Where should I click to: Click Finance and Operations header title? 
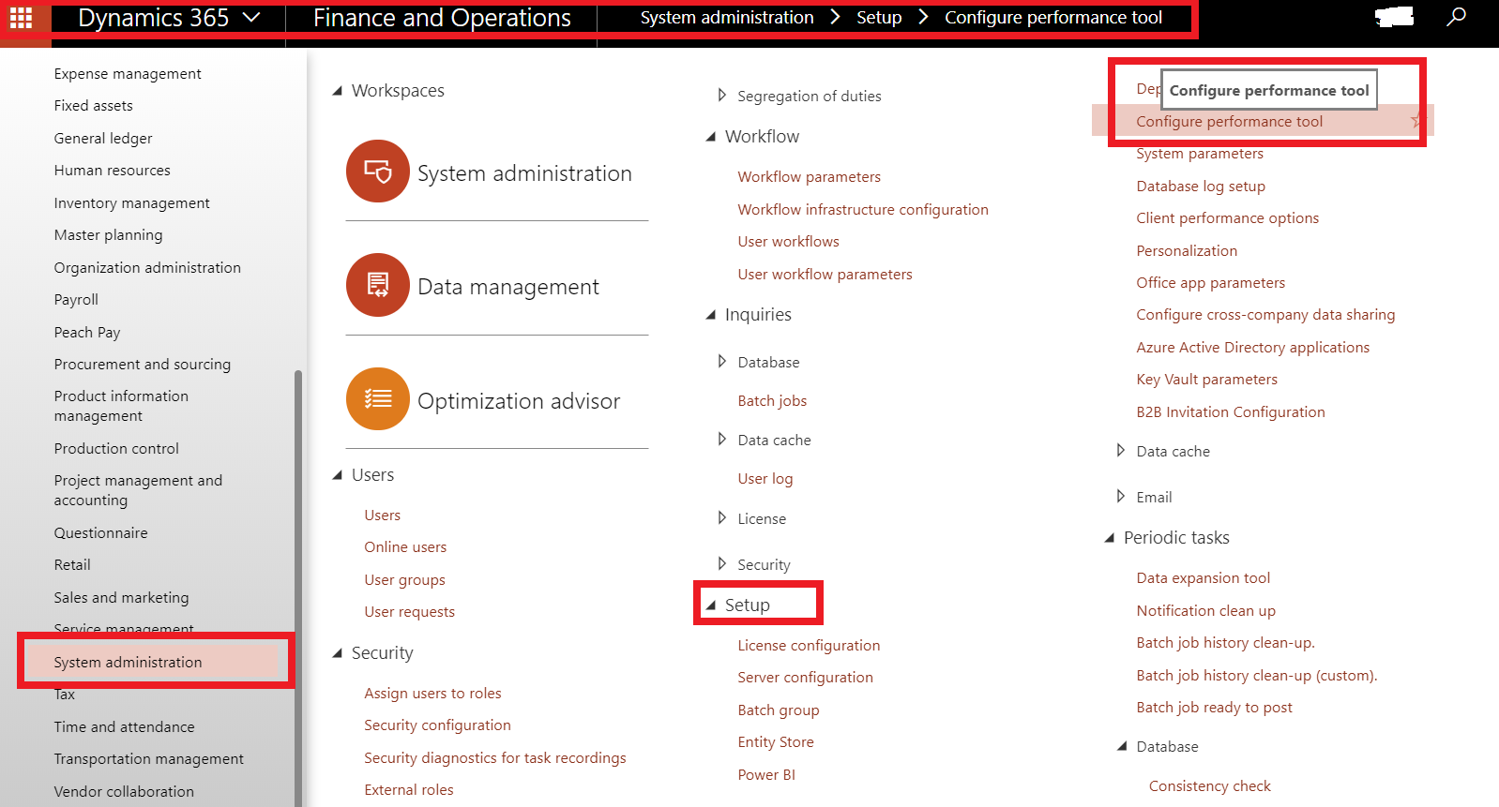442,18
